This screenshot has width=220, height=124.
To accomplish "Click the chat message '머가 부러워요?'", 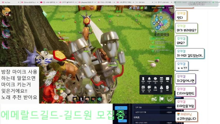I will 186,30.
